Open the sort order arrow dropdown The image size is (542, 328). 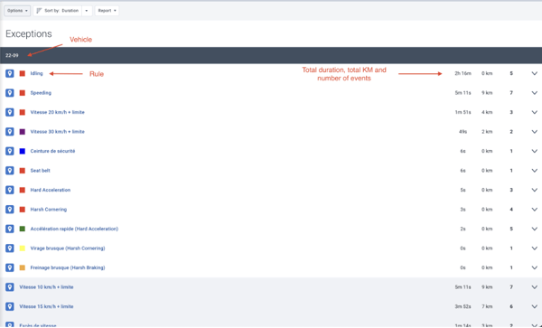[87, 11]
